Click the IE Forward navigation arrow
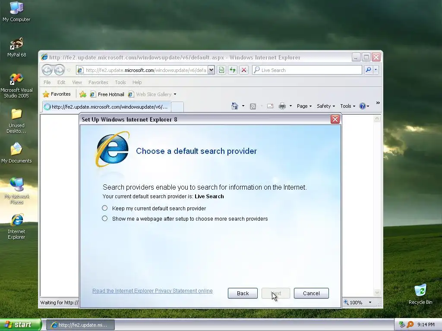Image resolution: width=442 pixels, height=331 pixels. pyautogui.click(x=59, y=70)
